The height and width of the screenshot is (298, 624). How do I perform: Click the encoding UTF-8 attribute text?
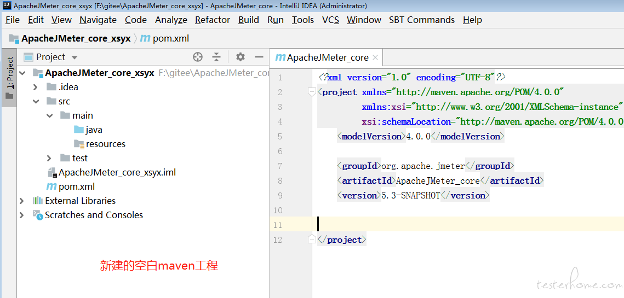click(455, 77)
